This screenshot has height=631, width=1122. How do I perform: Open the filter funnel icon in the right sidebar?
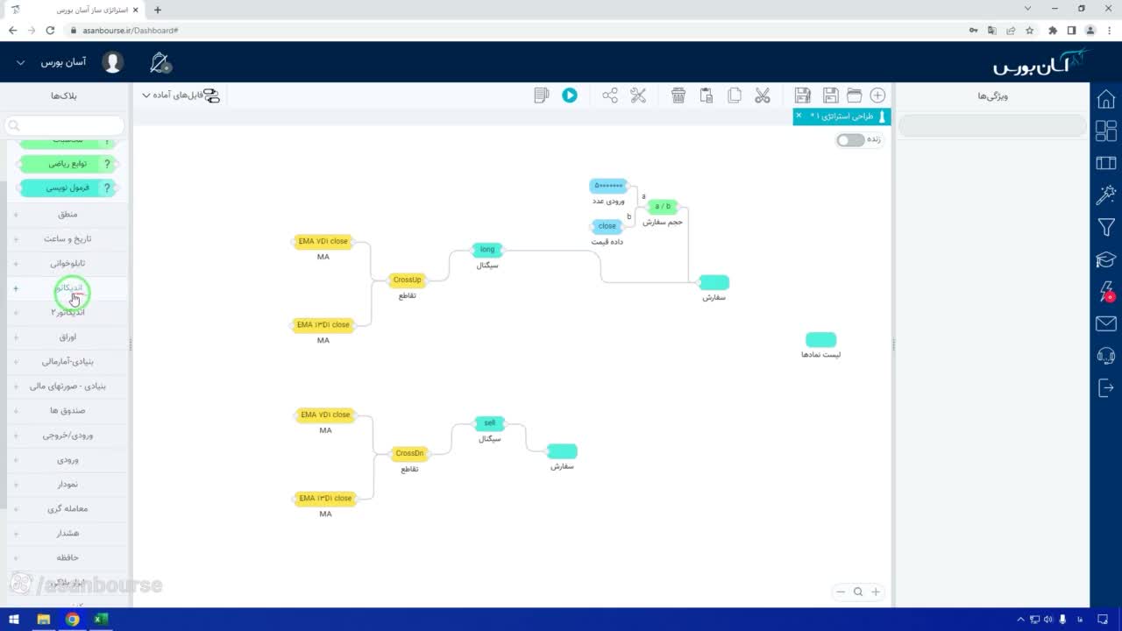point(1106,228)
